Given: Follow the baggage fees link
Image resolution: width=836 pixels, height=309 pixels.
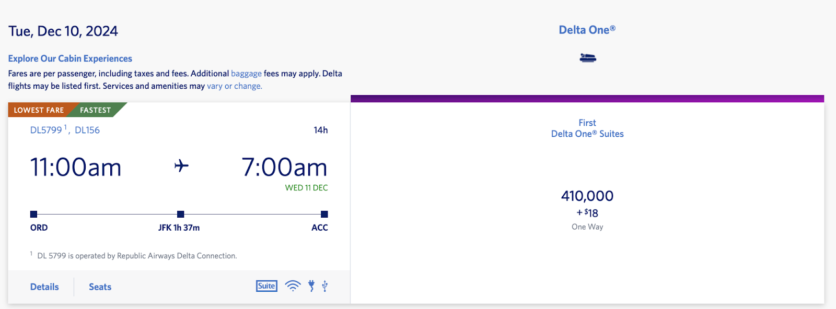Looking at the screenshot, I should (x=246, y=74).
